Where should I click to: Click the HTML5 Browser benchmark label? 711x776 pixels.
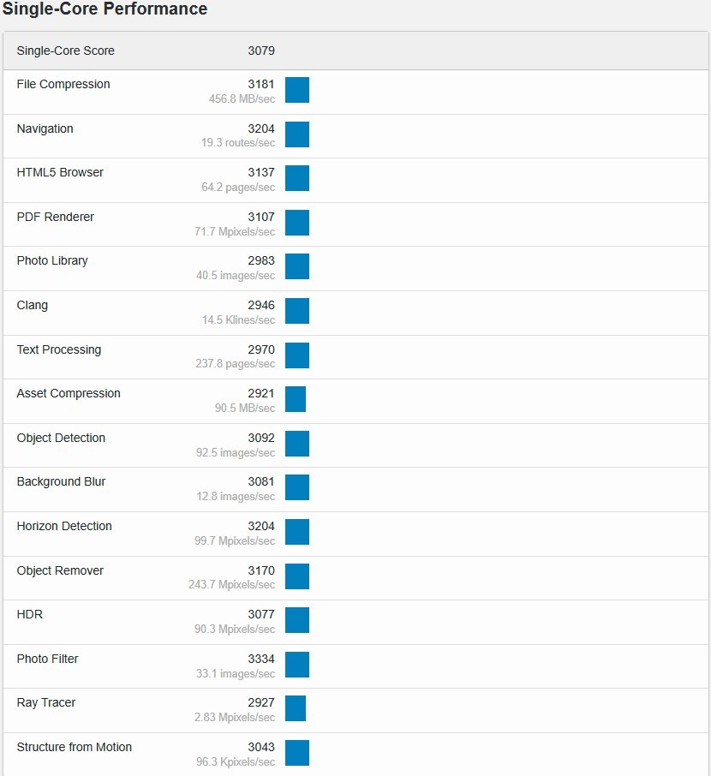point(60,172)
